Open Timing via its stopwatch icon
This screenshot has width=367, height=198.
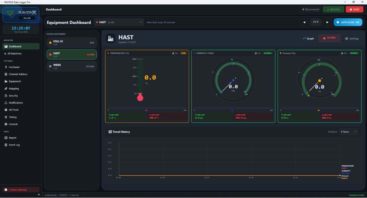tap(6, 117)
